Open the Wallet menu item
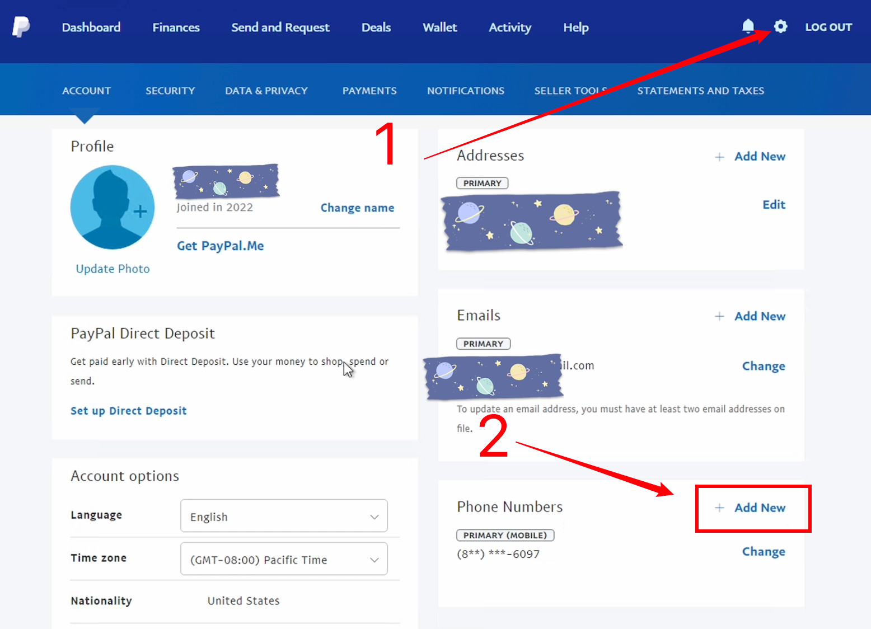Screen dimensions: 871x629 point(439,27)
